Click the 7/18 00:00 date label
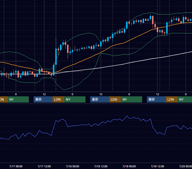 point(73,166)
